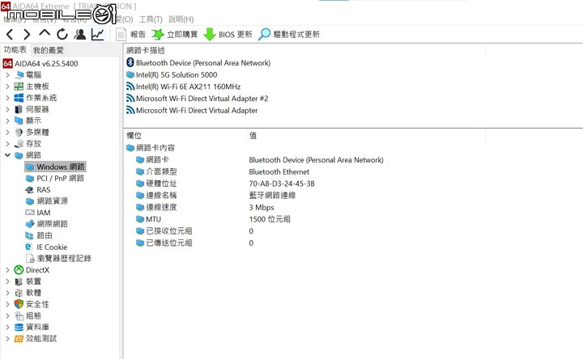
Task: Select Intel(R) 5G Solution 5000 adapter
Action: (172, 74)
